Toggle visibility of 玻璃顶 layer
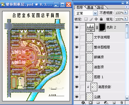 pos(77,57)
